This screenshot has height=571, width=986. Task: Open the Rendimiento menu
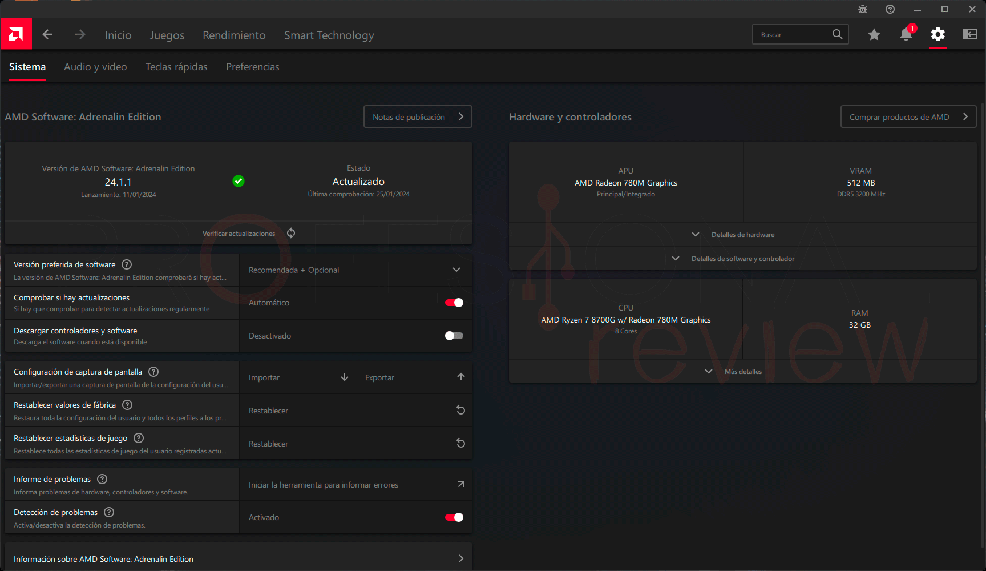pos(234,35)
